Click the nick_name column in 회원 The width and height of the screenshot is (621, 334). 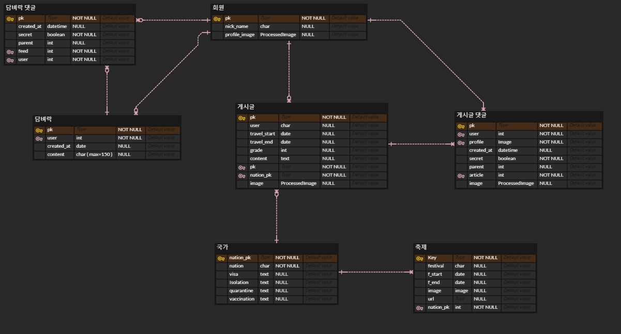[236, 26]
